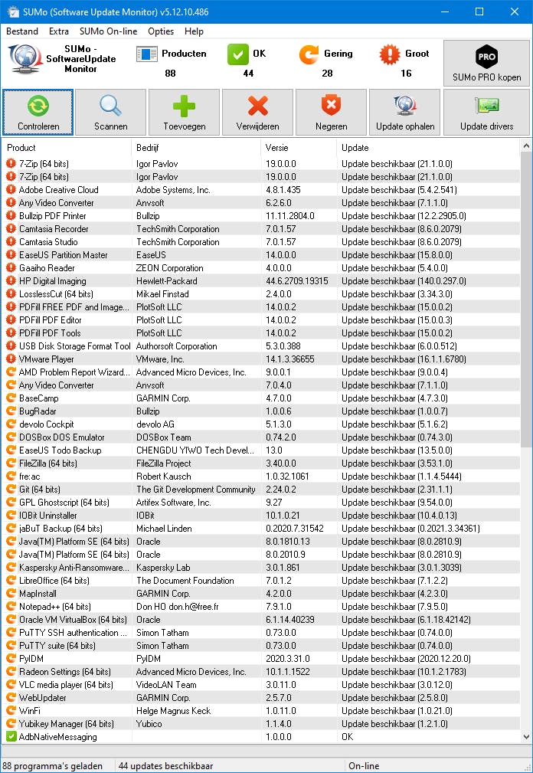This screenshot has width=533, height=773.
Task: Select the PyIDM product name
Action: point(31,659)
